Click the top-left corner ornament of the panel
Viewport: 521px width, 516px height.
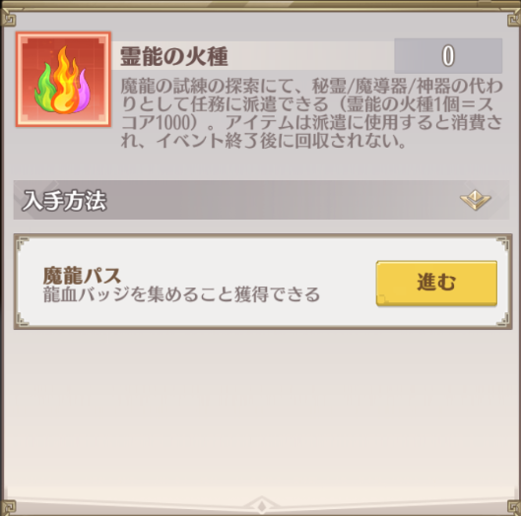pyautogui.click(x=8, y=18)
